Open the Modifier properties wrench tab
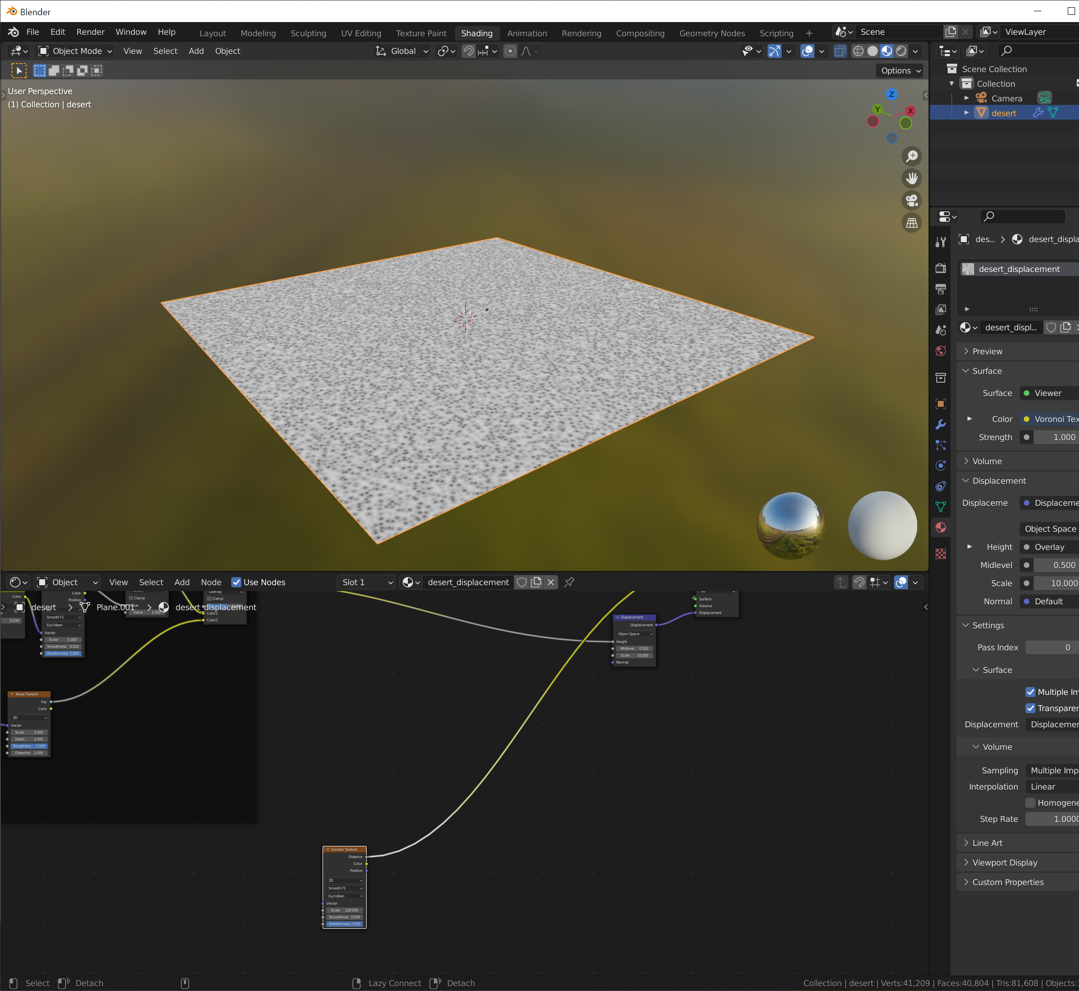This screenshot has height=991, width=1079. pos(941,425)
